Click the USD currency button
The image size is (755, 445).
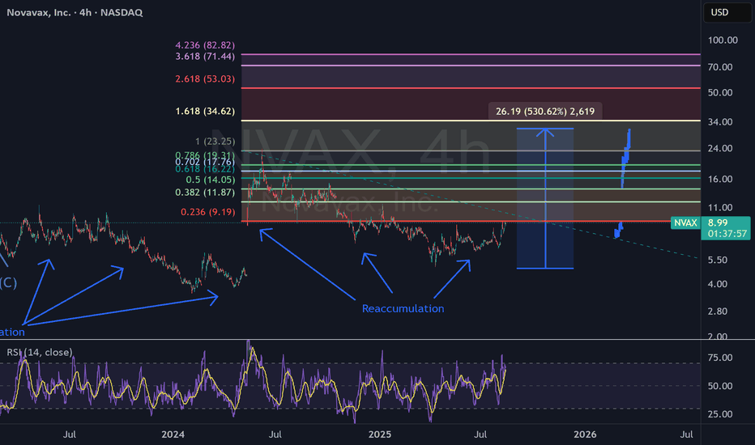(727, 12)
